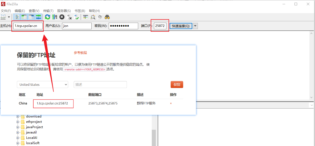The width and height of the screenshot is (315, 146).
Task: Click the data ports 25873,25874,25875 cell
Action: point(103,103)
